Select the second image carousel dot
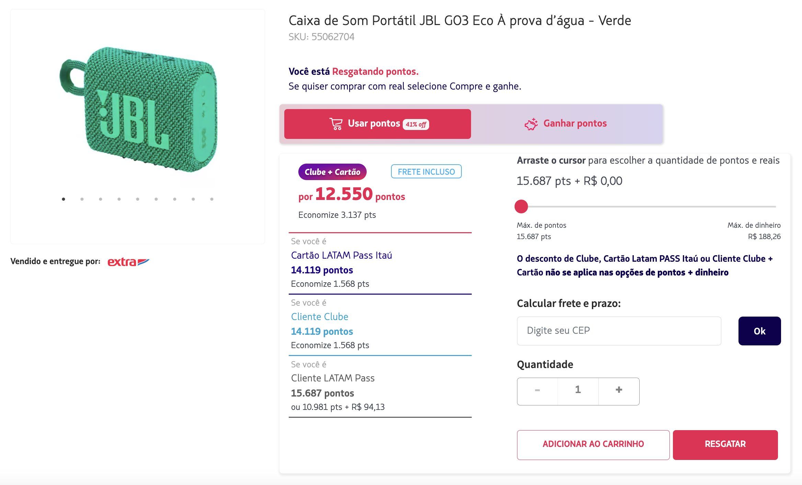 [82, 199]
